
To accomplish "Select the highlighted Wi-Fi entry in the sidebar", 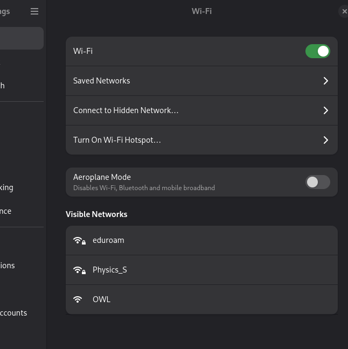I will [20, 39].
